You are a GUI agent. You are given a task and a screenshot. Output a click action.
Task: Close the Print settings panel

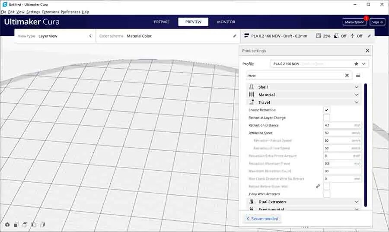point(367,51)
